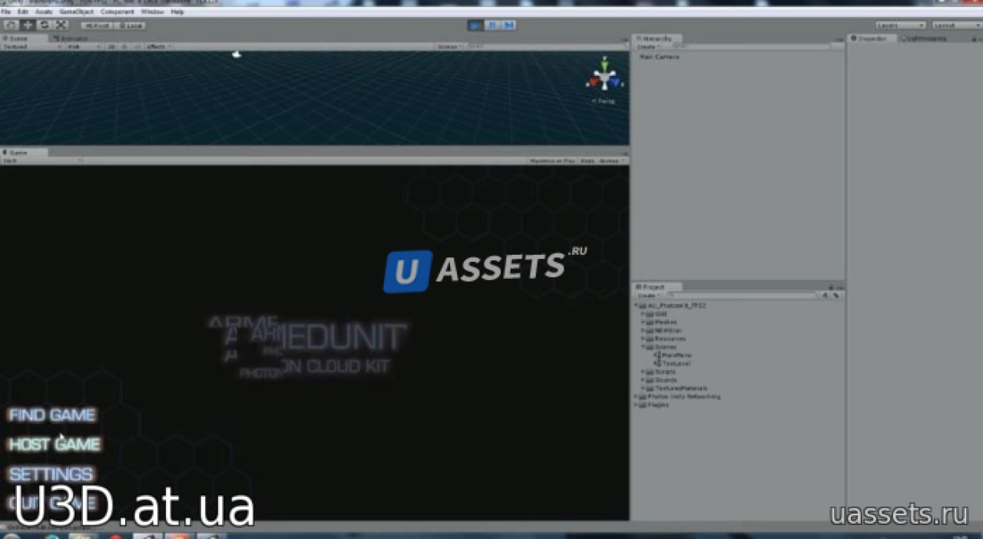Click the Persp label under gizmo

[604, 101]
